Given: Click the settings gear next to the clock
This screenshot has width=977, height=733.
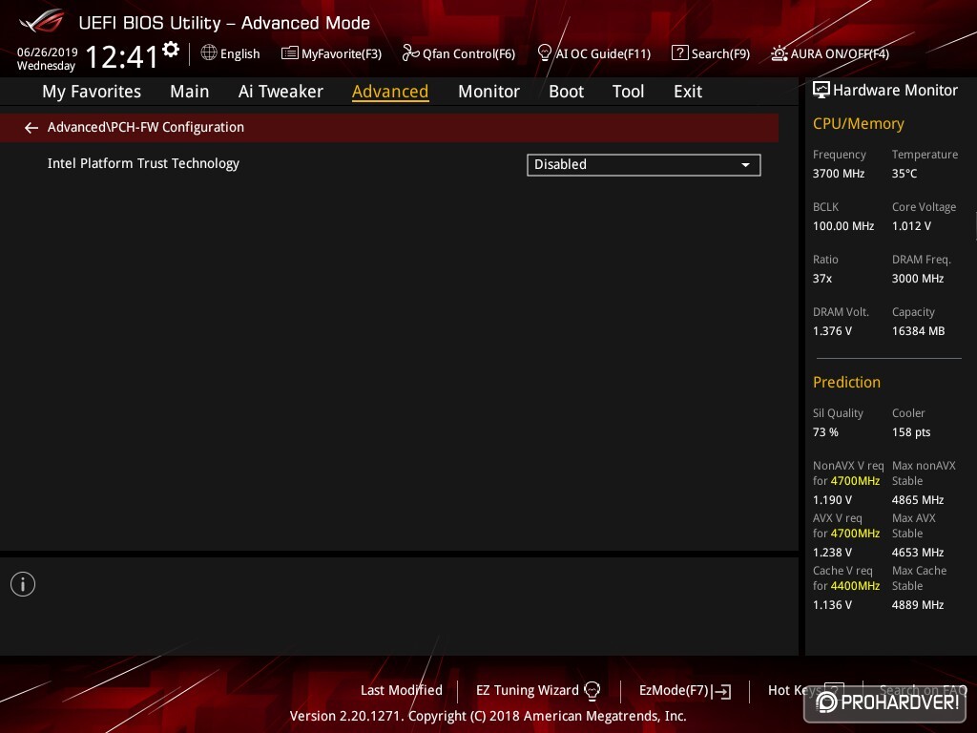Looking at the screenshot, I should [171, 50].
